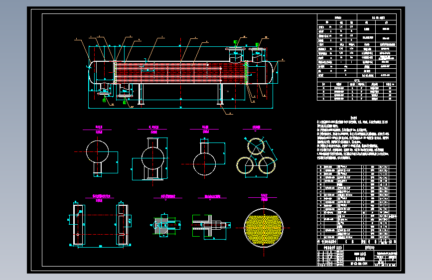Click the left elliptical head of the exchanger shell
The image size is (432, 280).
[92, 72]
